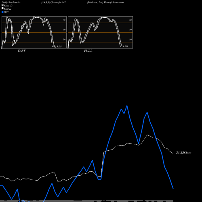This screenshot has height=202, width=202.
Task: Click the 50 level label in FAST chart
Action: tap(64, 29)
